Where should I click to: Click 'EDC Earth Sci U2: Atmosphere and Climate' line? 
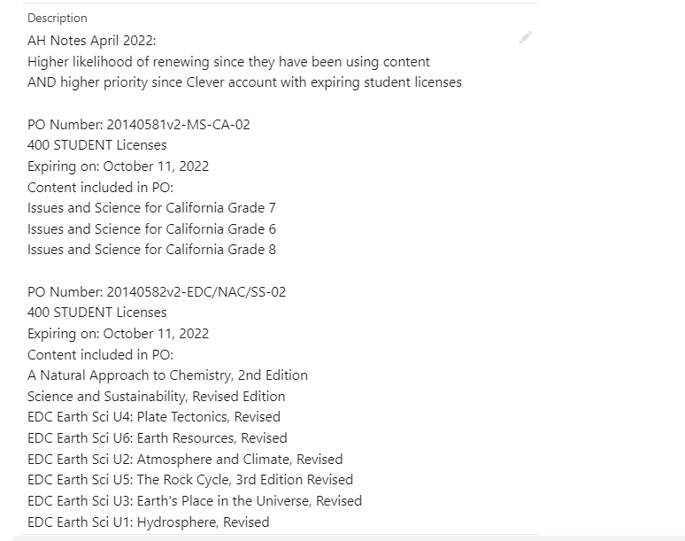click(185, 460)
